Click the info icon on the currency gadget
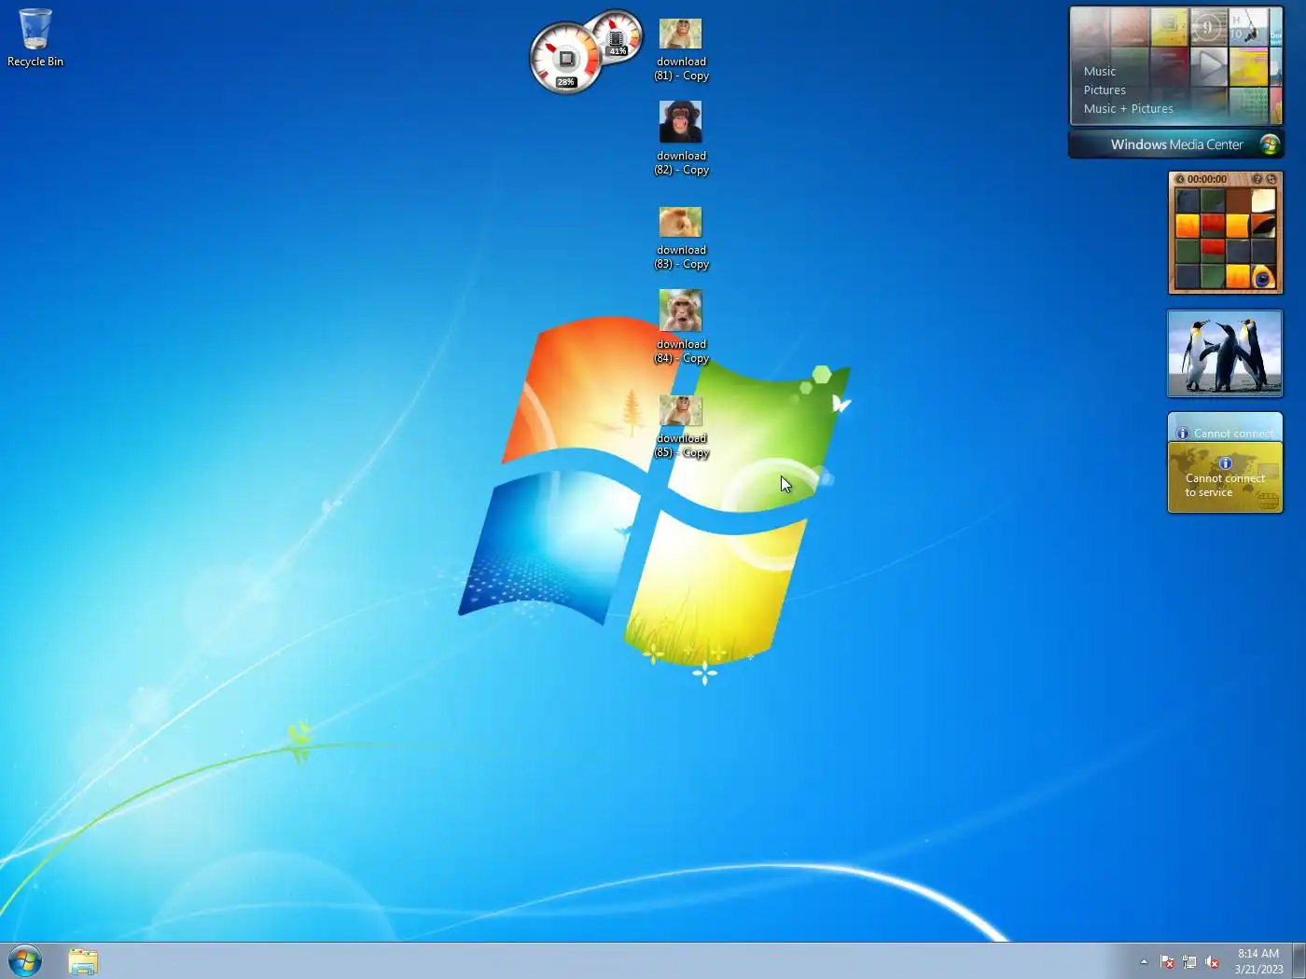Screen dimensions: 1306x979 [1225, 463]
